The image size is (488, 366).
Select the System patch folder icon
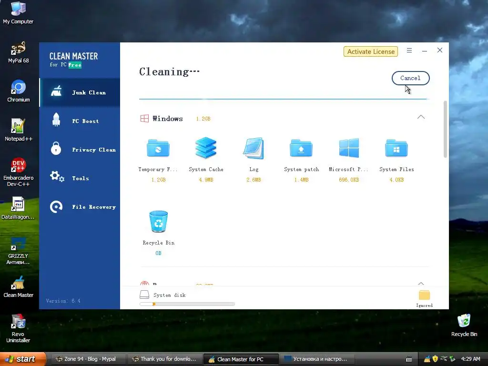[x=301, y=148]
